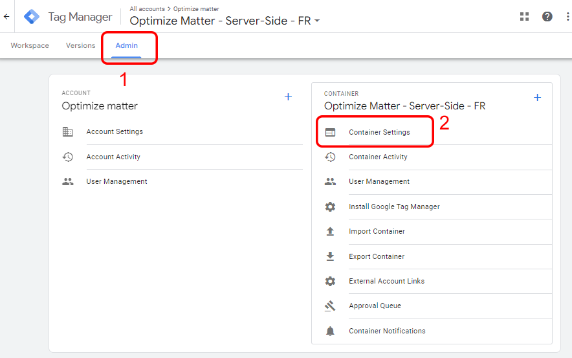Click the Container Settings window icon
Image resolution: width=572 pixels, height=358 pixels.
[x=330, y=132]
